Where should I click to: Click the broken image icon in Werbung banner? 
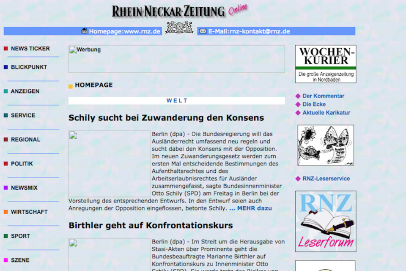[73, 50]
